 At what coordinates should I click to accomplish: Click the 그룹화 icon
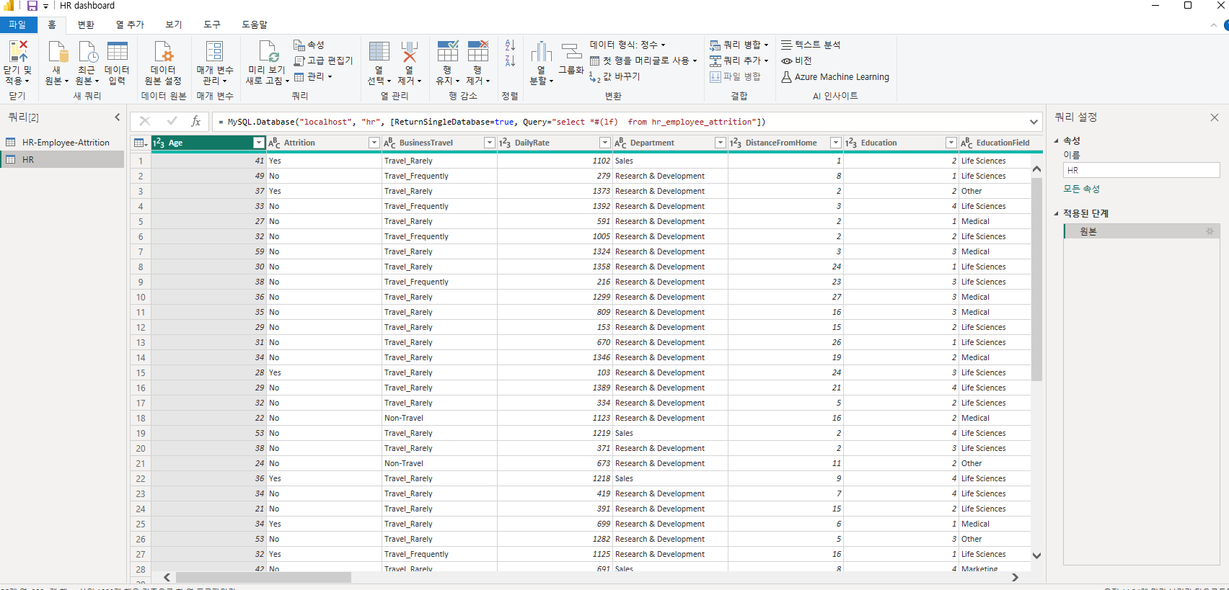[571, 52]
